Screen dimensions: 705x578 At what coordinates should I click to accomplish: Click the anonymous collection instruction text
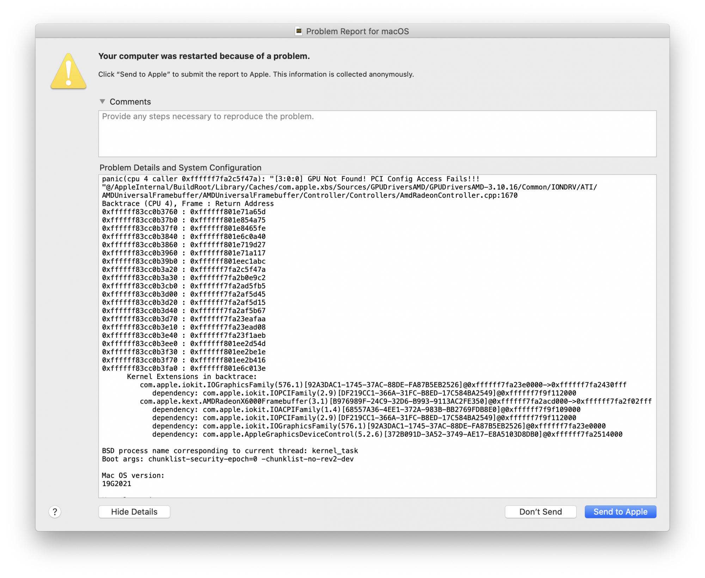tap(256, 74)
